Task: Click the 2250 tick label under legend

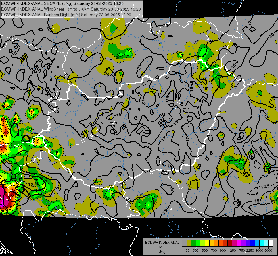Action: click(x=250, y=251)
